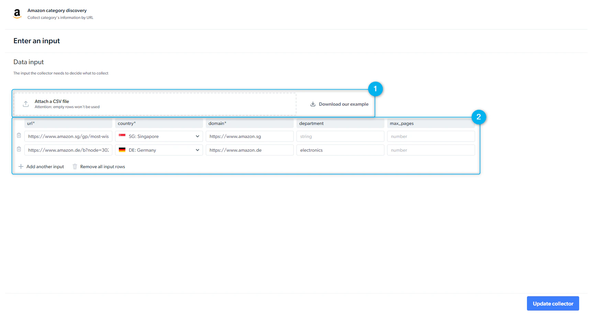
Task: Delete the Germany input row with trash icon
Action: click(19, 149)
